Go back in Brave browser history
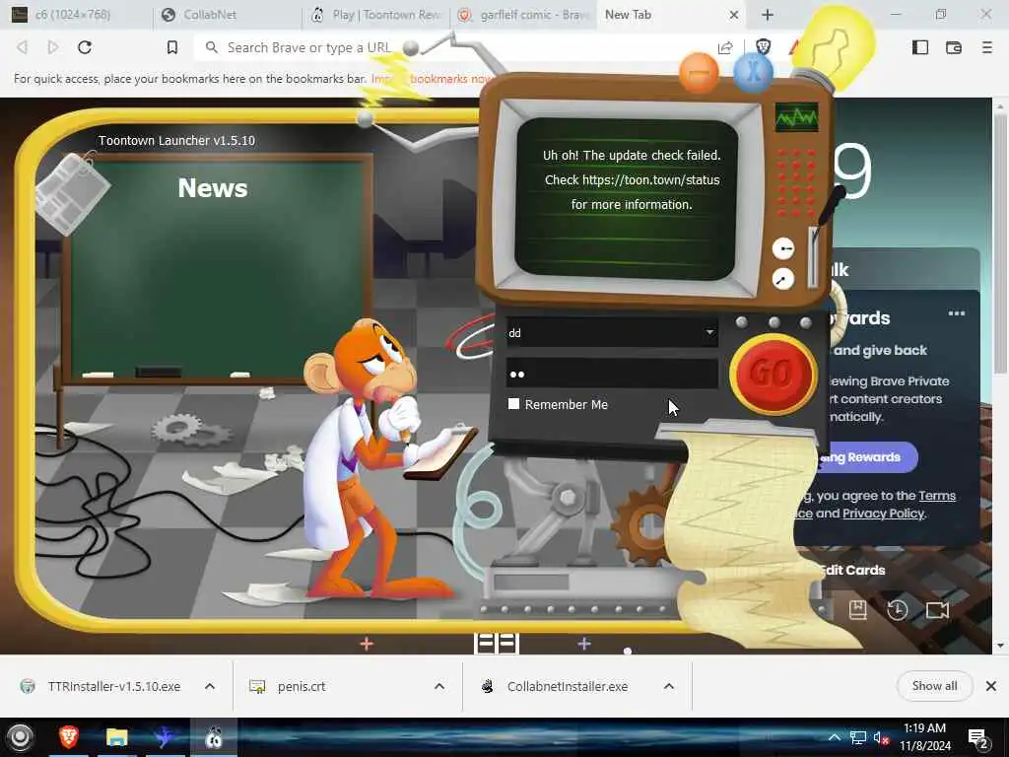The width and height of the screenshot is (1009, 757). pyautogui.click(x=22, y=47)
